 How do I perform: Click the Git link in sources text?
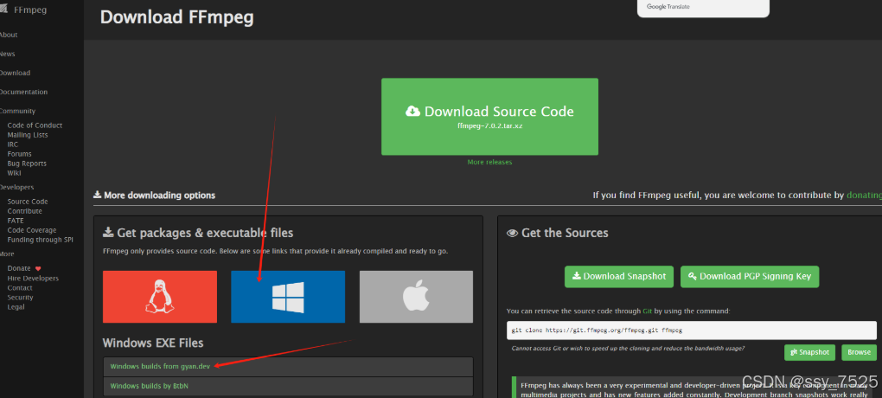(648, 311)
